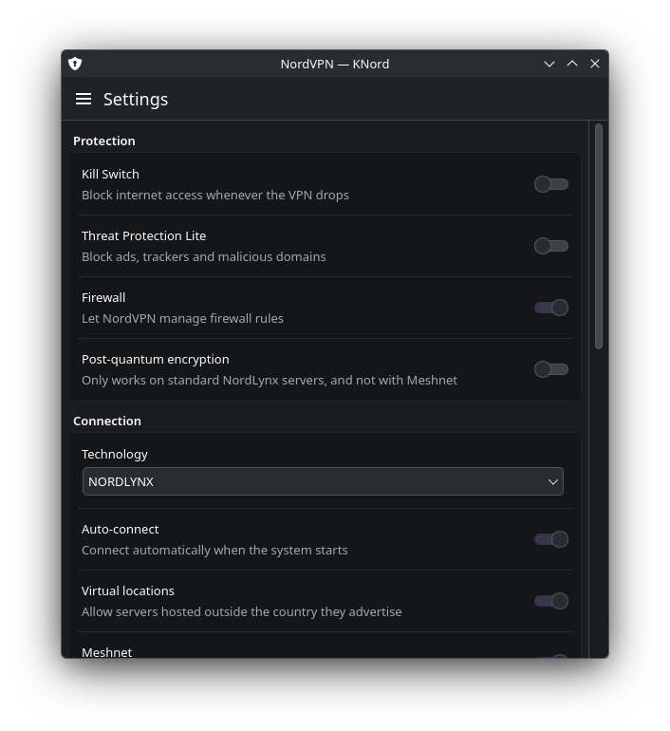
Task: Click 'Let NordVPN manage firewall rules' text
Action: (182, 318)
